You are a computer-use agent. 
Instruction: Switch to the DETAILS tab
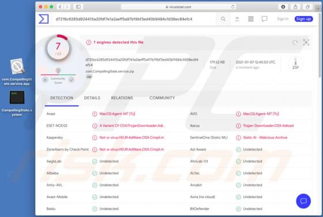click(92, 98)
